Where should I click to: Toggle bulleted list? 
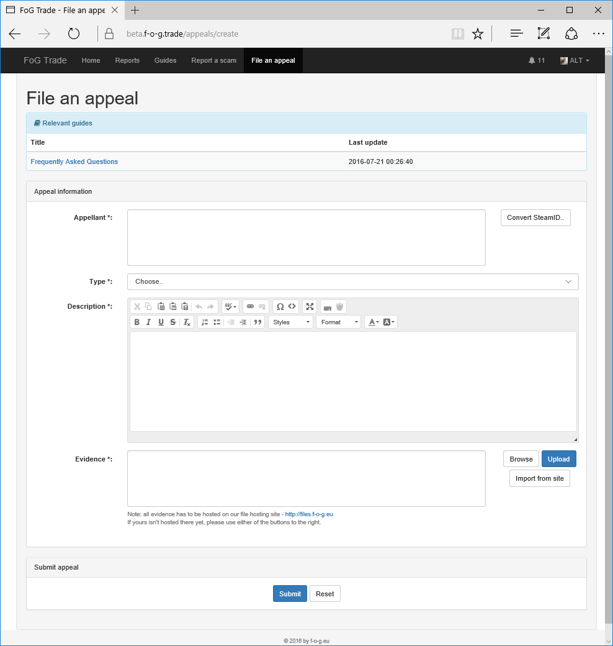point(217,322)
